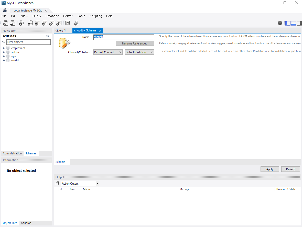Create a new stored procedure icon
The image size is (302, 227).
52,23
